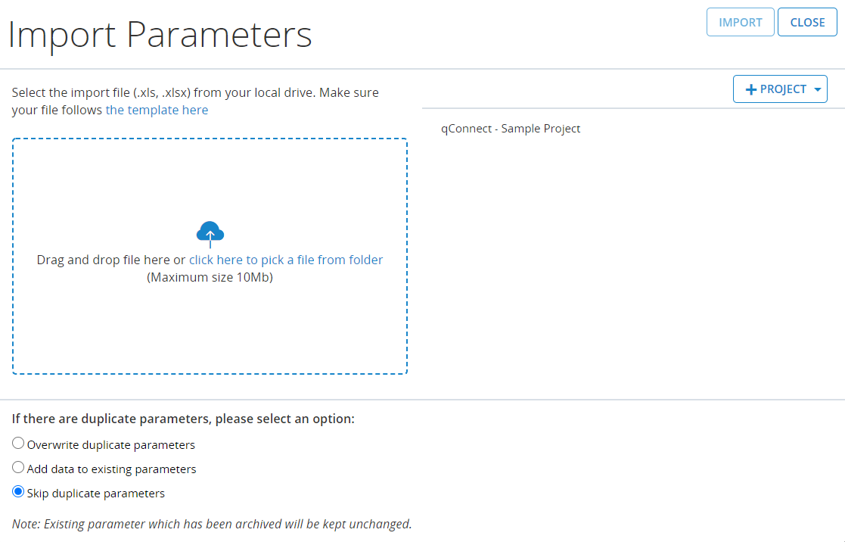Choose Add data to existing parameters radio
Image resolution: width=845 pixels, height=542 pixels.
point(18,468)
